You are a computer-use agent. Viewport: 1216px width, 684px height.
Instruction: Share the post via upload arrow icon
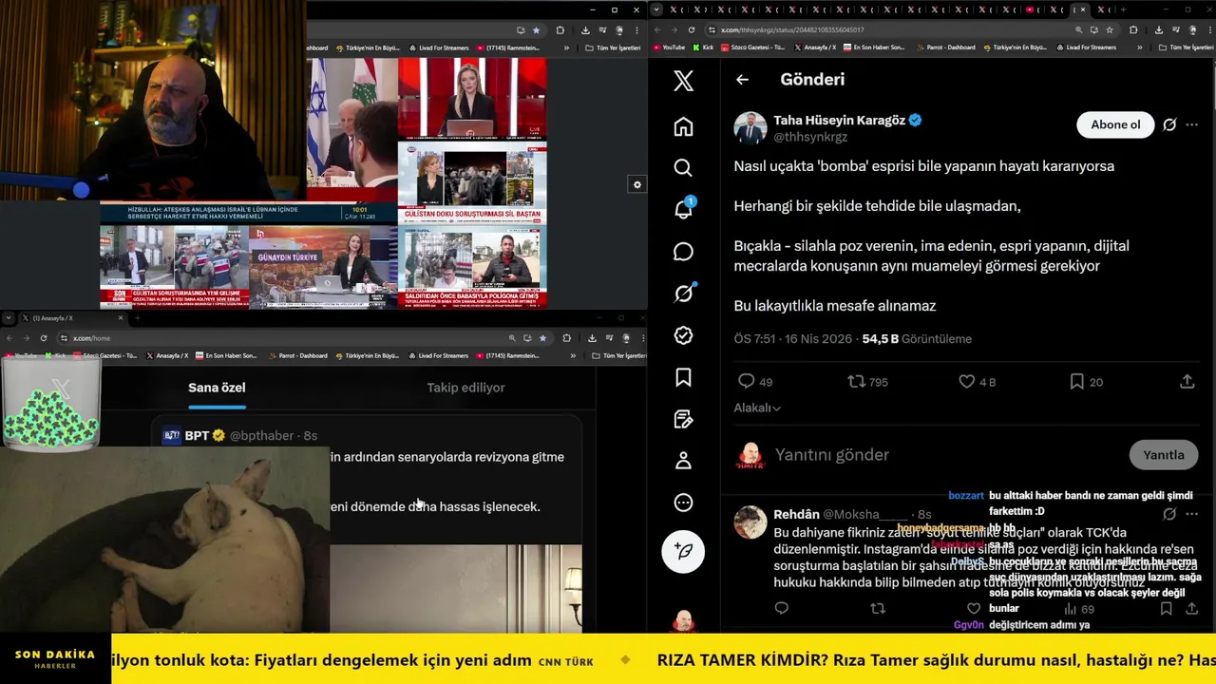[x=1187, y=381]
